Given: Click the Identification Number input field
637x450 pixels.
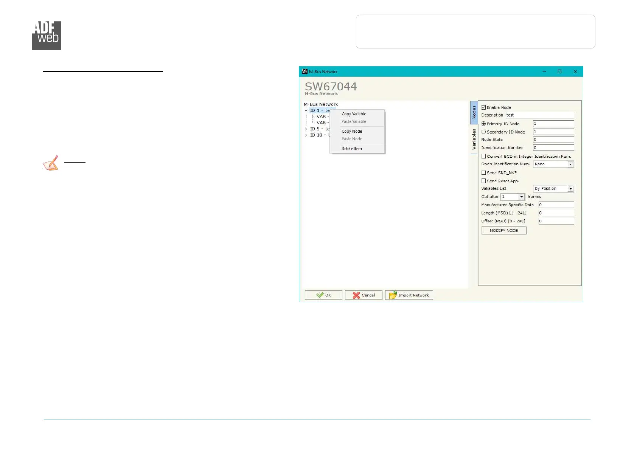Looking at the screenshot, I should (553, 148).
